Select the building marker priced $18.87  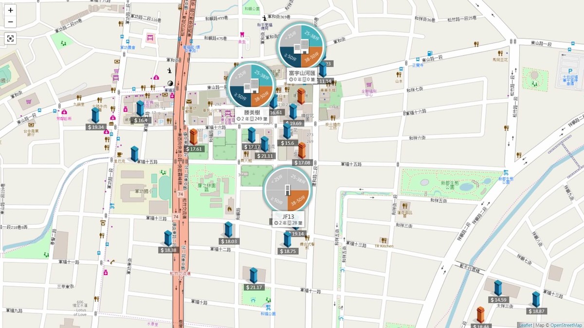[x=536, y=303]
